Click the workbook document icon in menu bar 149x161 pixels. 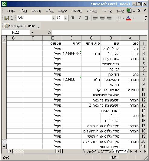tap(129, 10)
